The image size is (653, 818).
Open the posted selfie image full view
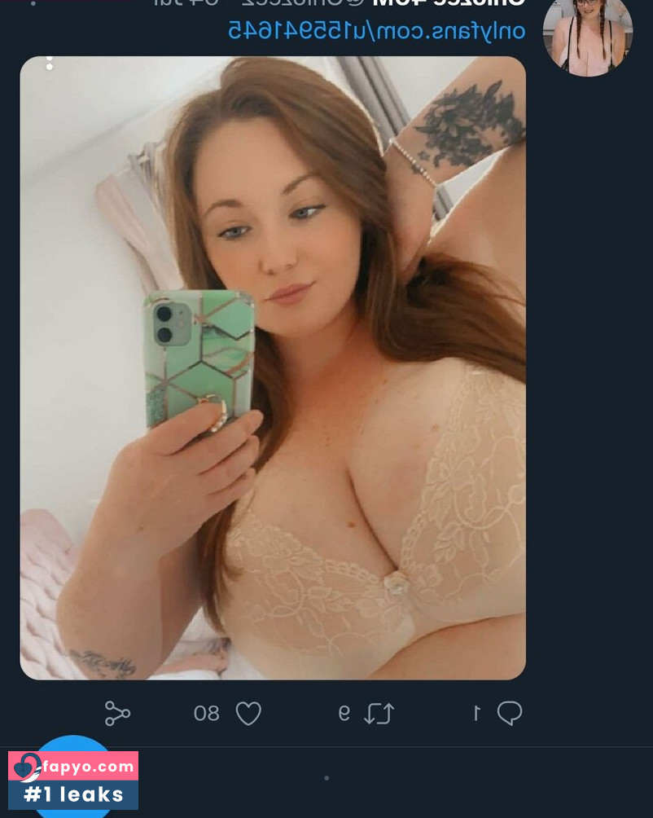[273, 367]
